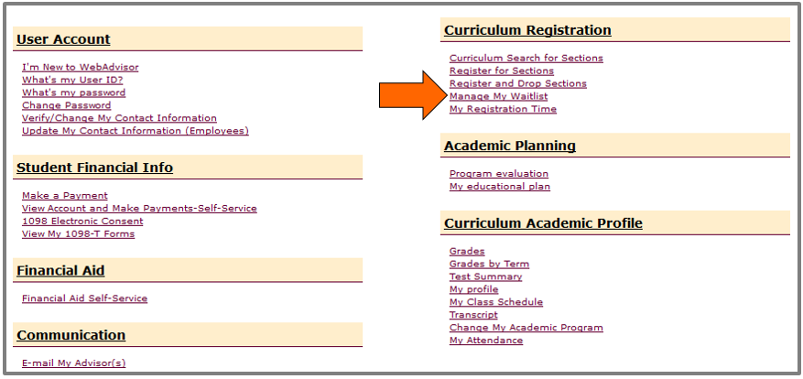Open Curriculum Search for Sections
This screenshot has height=379, width=803.
tap(526, 58)
